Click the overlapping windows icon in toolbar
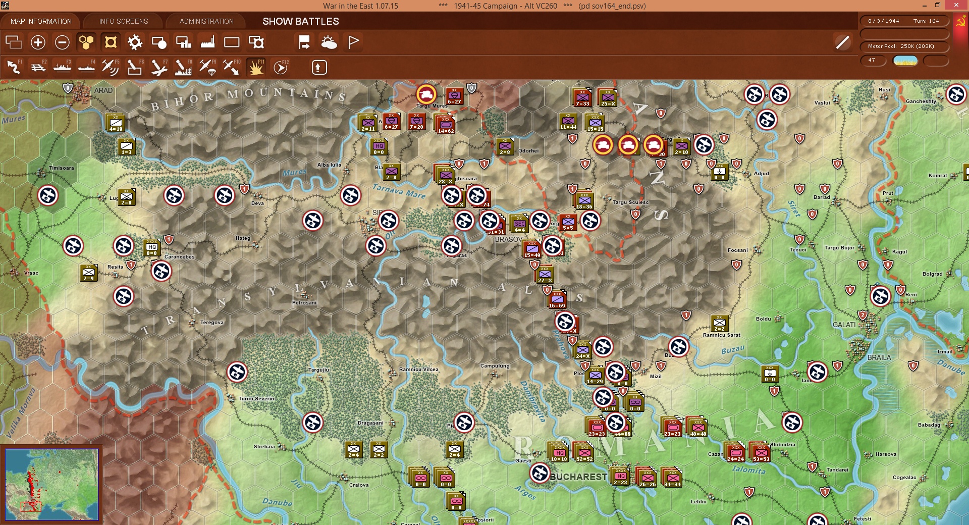 tap(14, 42)
